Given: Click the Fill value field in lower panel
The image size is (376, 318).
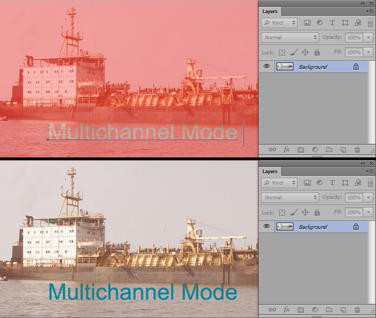Looking at the screenshot, I should tap(353, 213).
